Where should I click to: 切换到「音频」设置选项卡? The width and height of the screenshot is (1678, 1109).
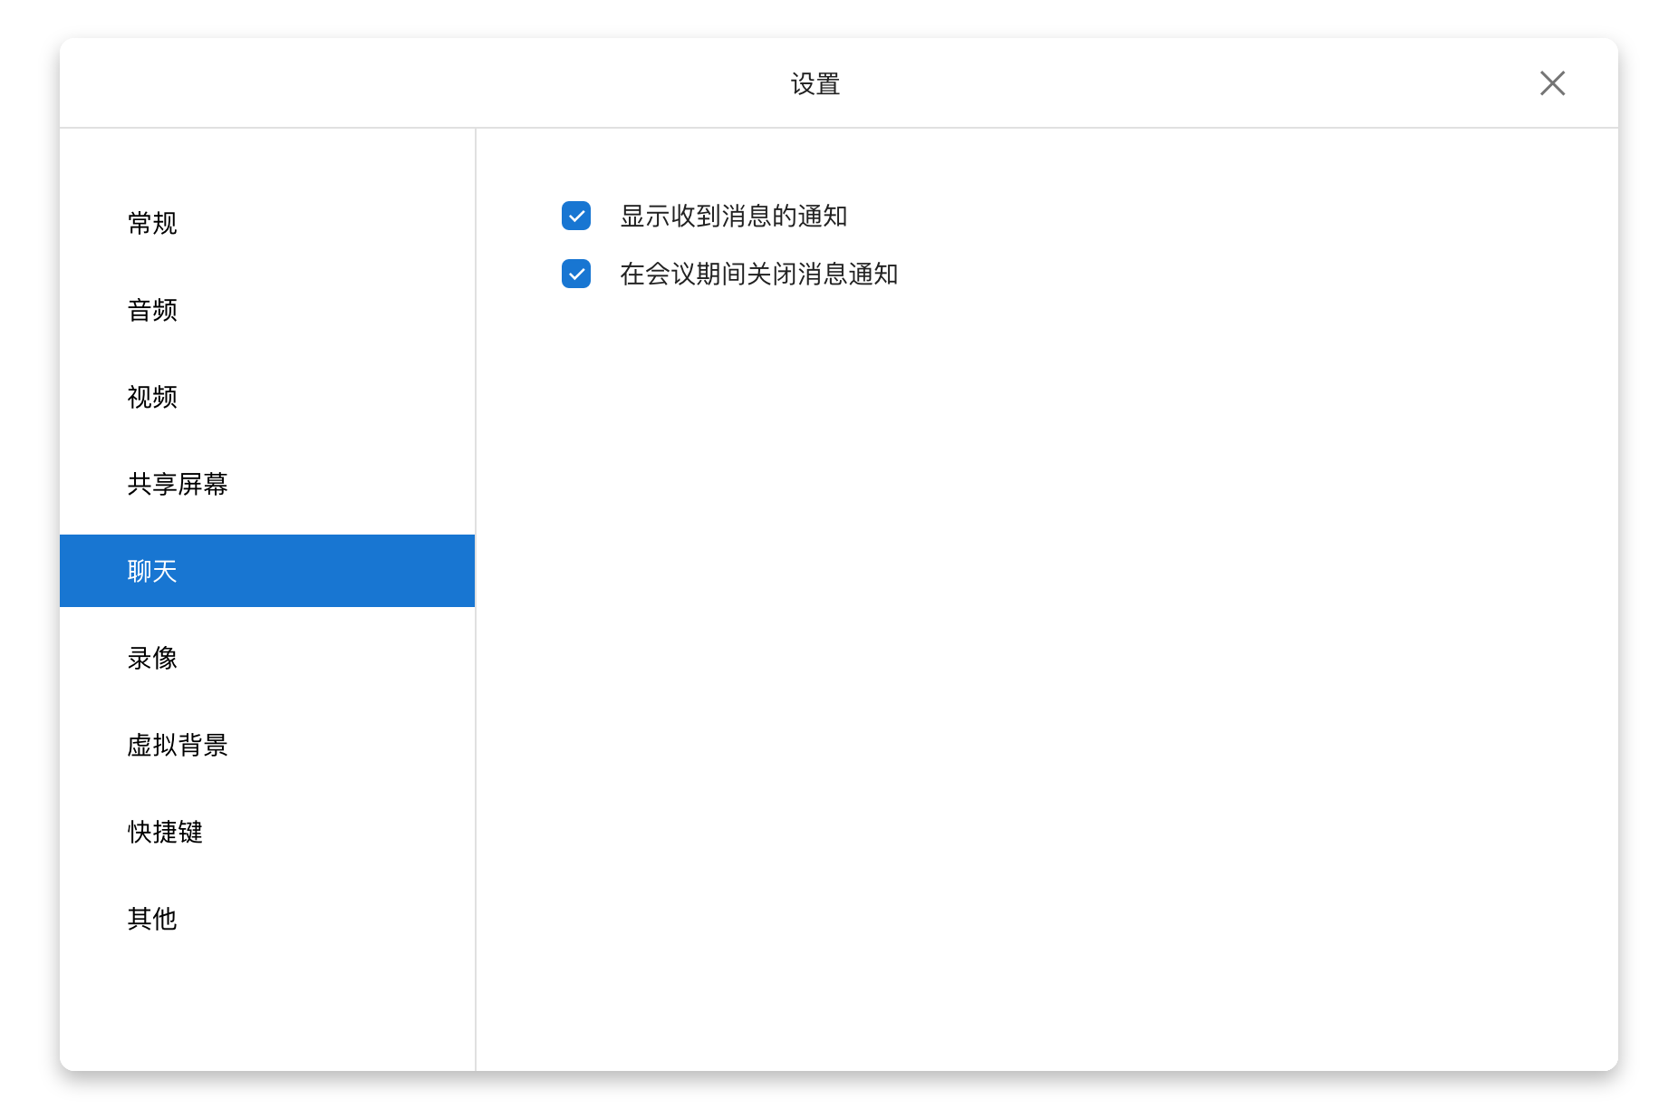pos(152,310)
